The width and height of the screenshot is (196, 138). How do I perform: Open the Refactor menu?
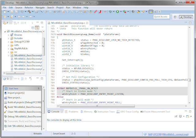coord(29,7)
